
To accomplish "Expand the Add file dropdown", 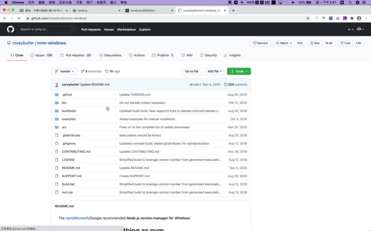I will (214, 71).
